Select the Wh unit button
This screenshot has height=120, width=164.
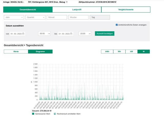[119, 51]
